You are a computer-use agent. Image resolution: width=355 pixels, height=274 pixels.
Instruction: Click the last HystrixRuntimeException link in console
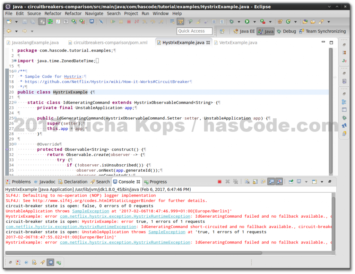(x=125, y=242)
